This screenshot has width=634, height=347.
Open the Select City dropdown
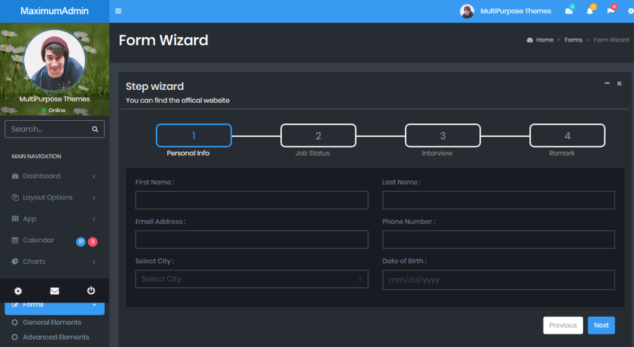click(x=251, y=279)
